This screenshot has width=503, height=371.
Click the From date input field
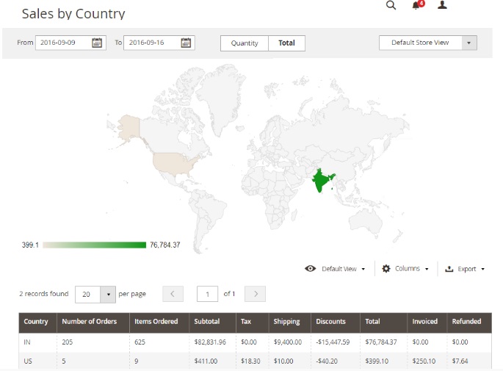pos(63,43)
